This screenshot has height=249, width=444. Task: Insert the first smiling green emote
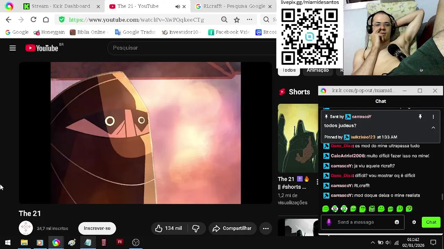[325, 209]
